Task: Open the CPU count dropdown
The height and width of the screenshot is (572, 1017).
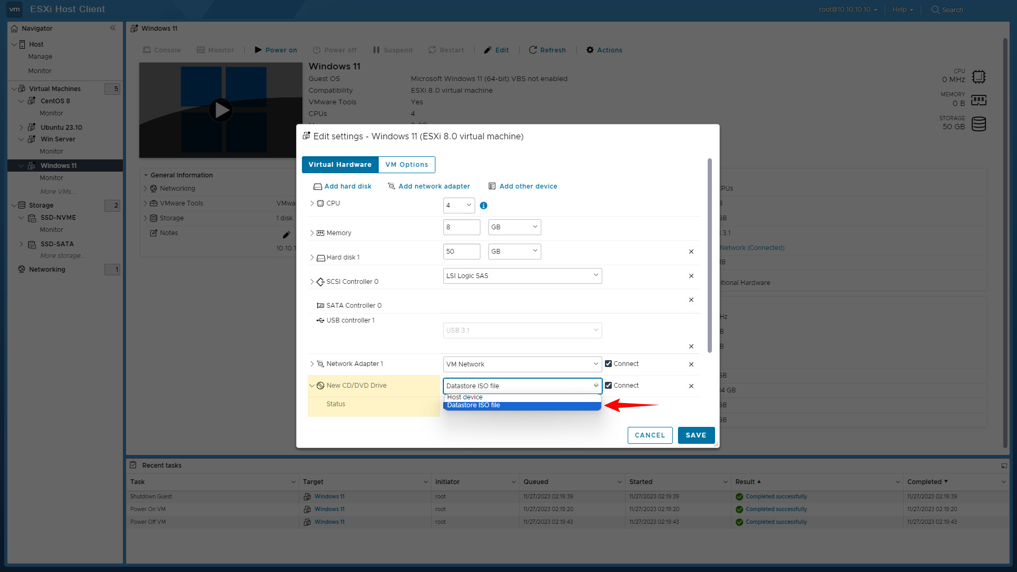Action: (x=459, y=205)
